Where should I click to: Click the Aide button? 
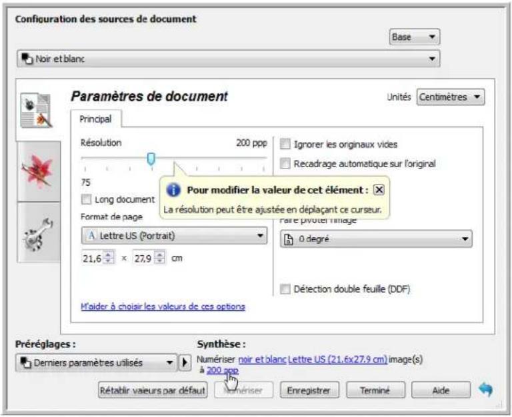click(441, 390)
